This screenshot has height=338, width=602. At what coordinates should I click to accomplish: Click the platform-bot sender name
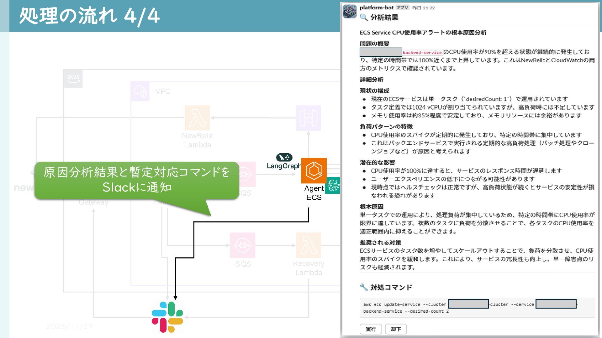tap(377, 8)
